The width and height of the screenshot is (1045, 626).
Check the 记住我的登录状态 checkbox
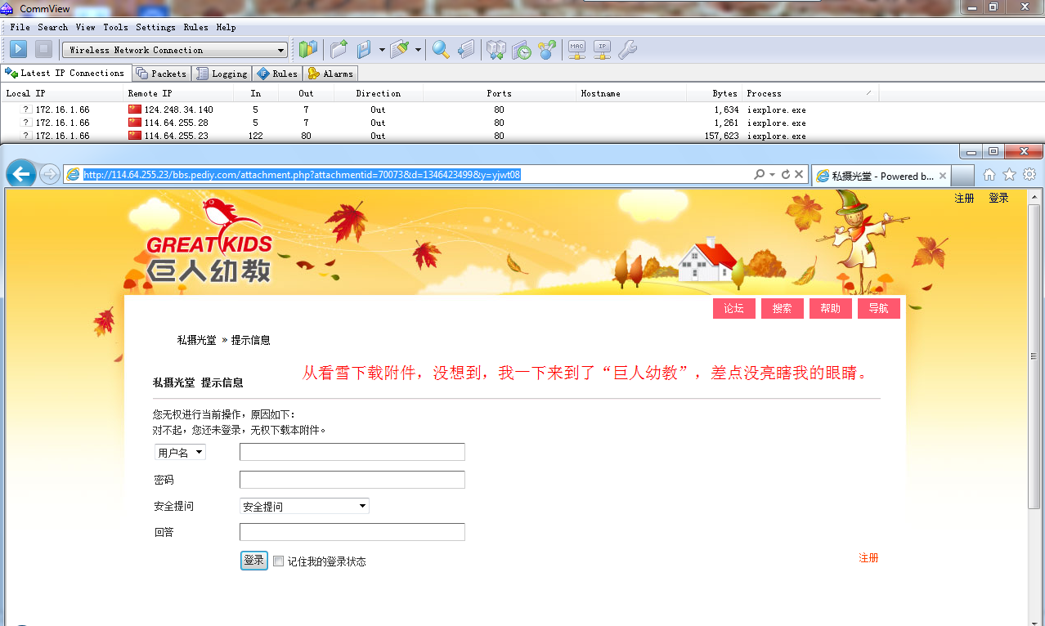pos(279,561)
